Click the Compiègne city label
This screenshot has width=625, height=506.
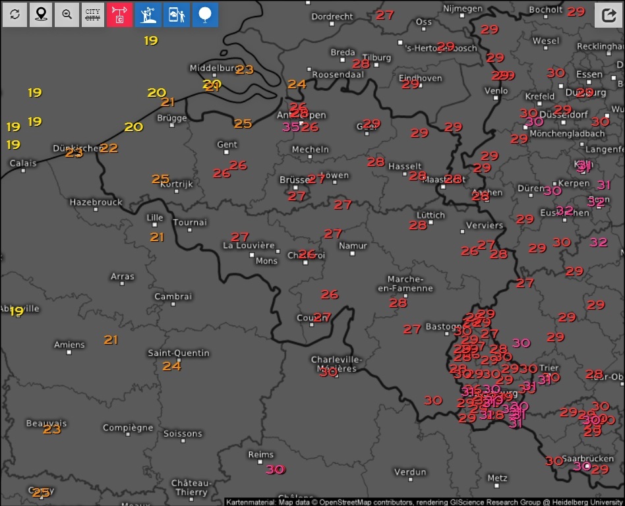point(128,428)
